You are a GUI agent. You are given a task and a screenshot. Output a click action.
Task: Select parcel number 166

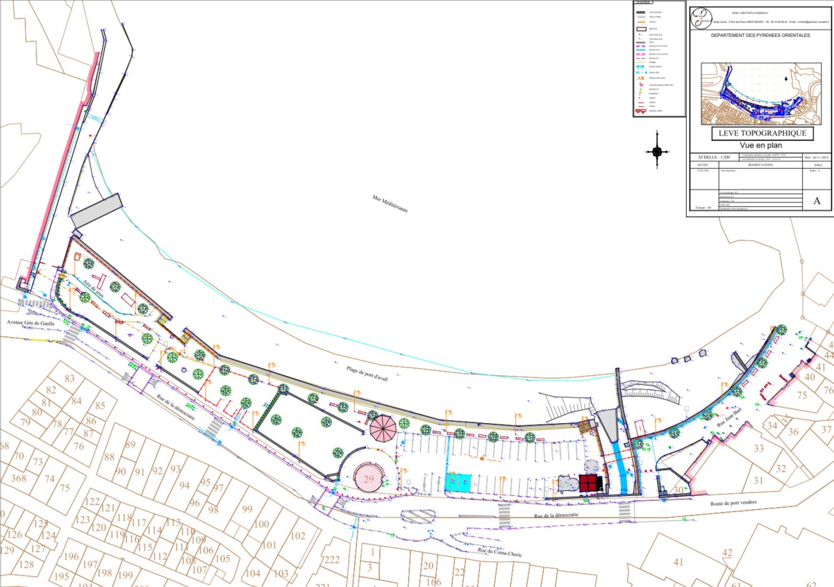(x=433, y=581)
